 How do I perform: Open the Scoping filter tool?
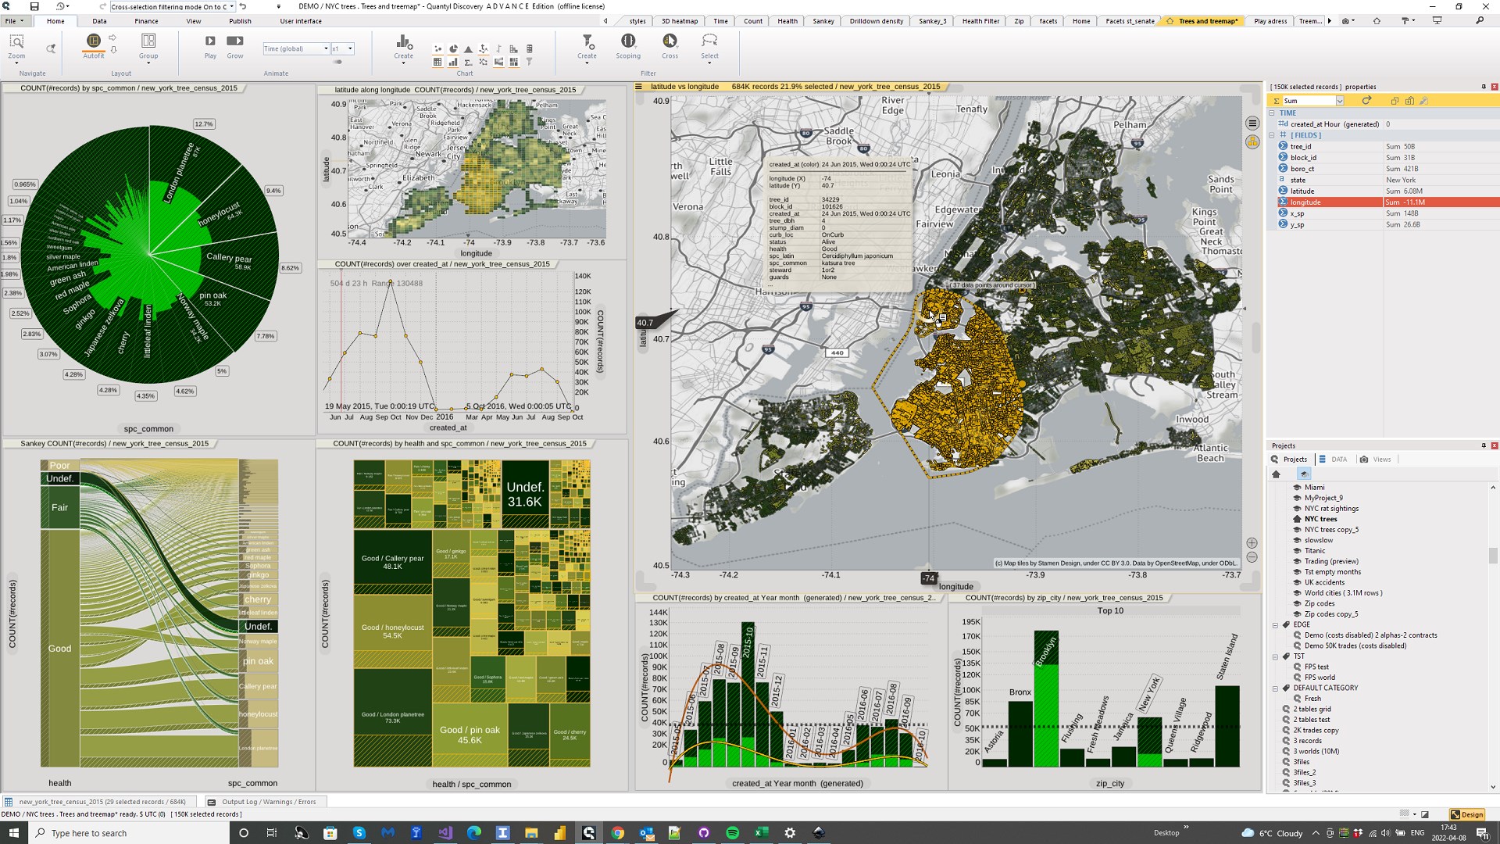[628, 41]
